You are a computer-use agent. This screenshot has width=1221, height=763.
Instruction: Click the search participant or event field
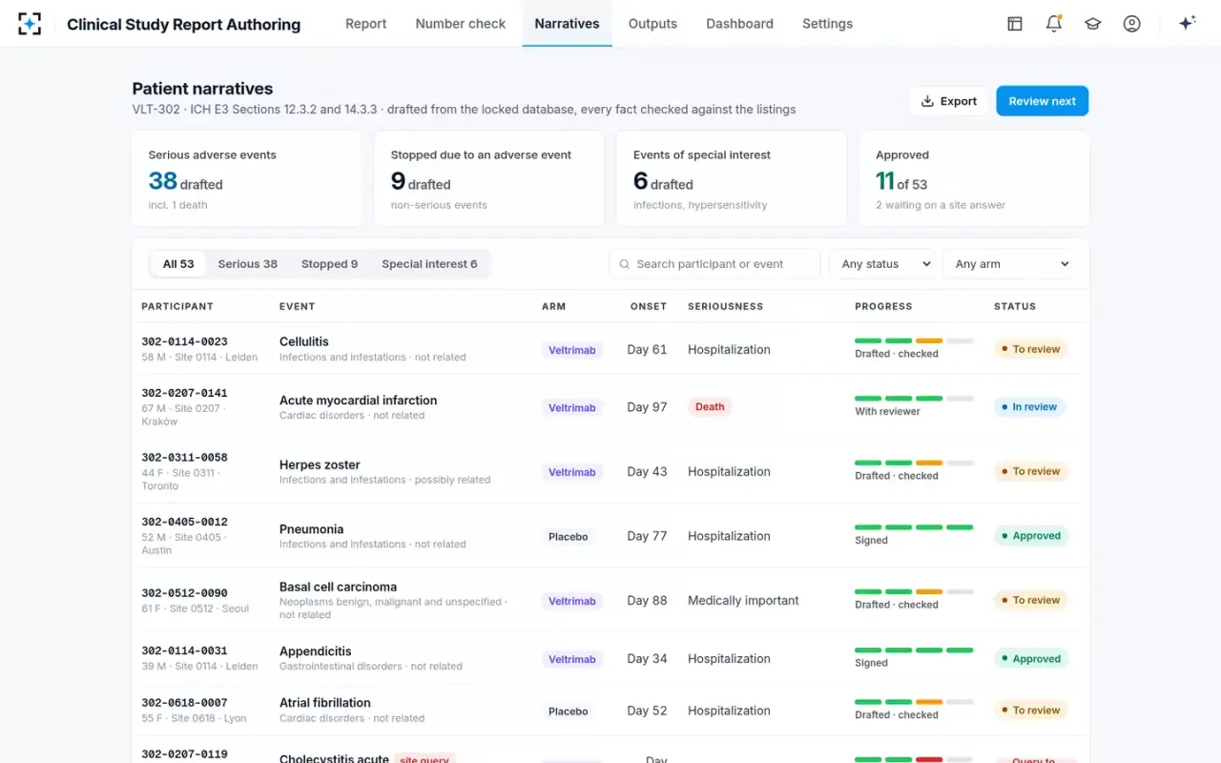(714, 264)
